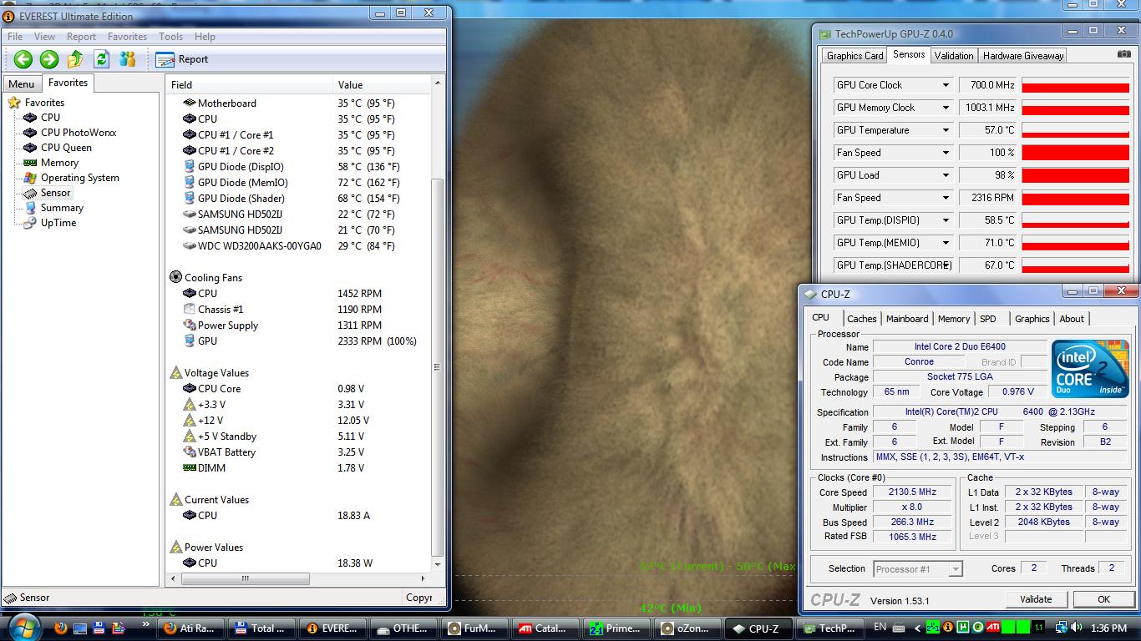Viewport: 1141px width, 641px height.
Task: Select the Favorites root star item
Action: [x=37, y=103]
